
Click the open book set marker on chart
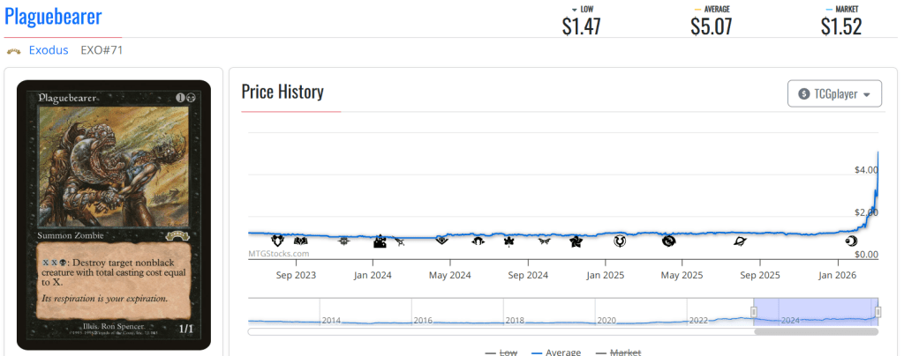point(299,241)
